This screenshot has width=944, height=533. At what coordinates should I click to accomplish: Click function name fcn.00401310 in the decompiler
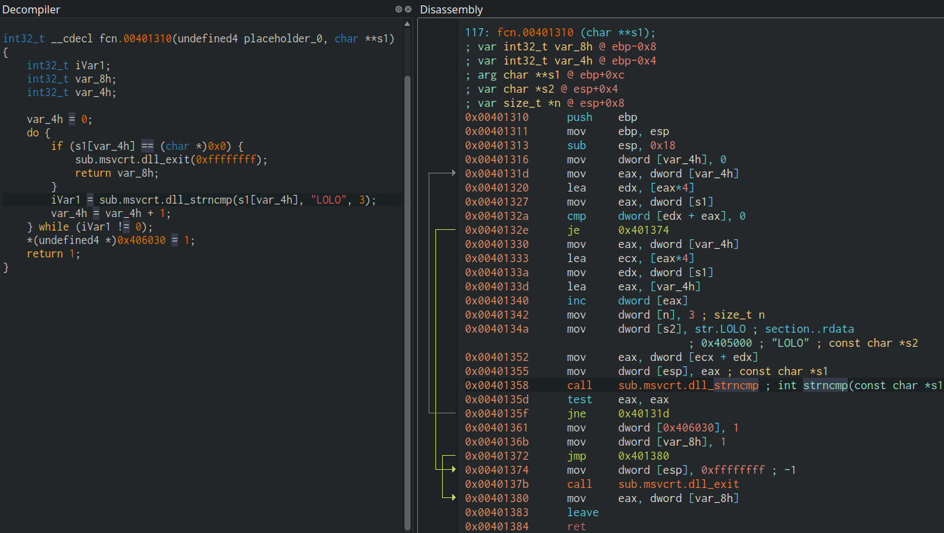[x=136, y=38]
